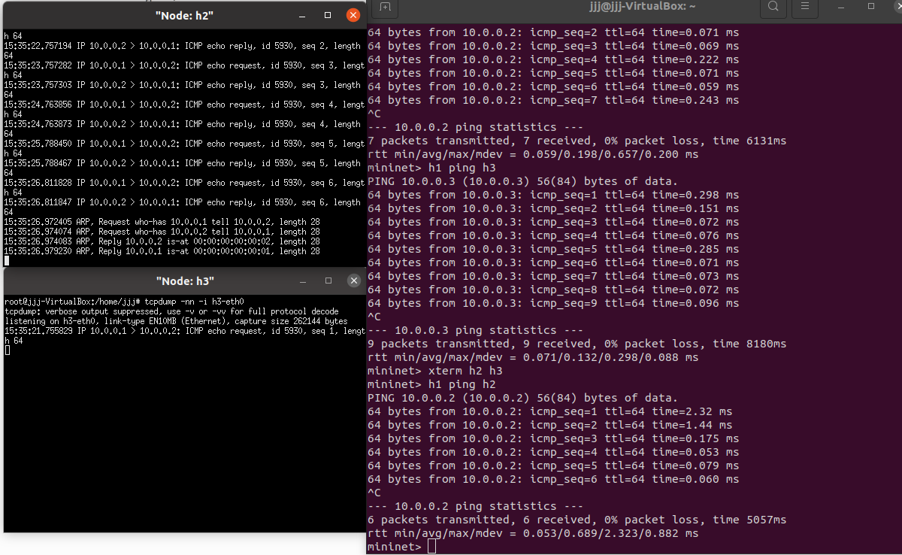Open the terminal hamburger menu
The height and width of the screenshot is (555, 902).
805,8
